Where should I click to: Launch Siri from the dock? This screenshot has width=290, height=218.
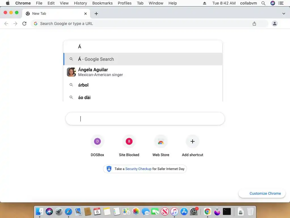coord(49,211)
